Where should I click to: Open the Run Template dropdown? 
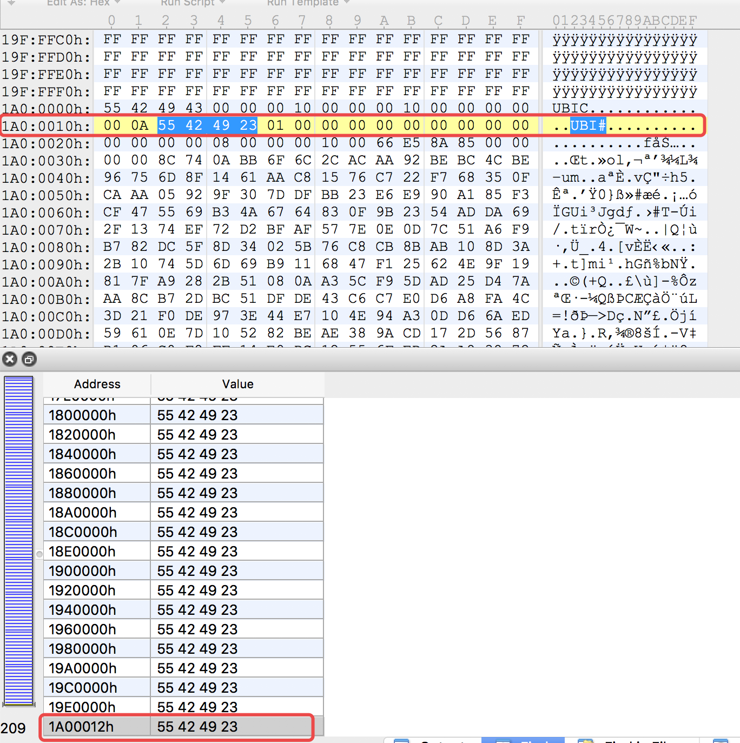pyautogui.click(x=308, y=3)
